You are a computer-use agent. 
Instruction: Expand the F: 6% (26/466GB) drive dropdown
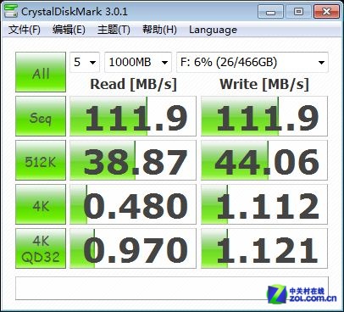click(x=252, y=62)
